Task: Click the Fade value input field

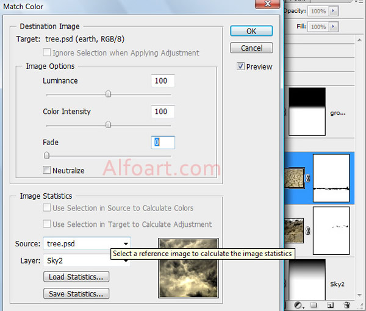Action: (x=163, y=142)
